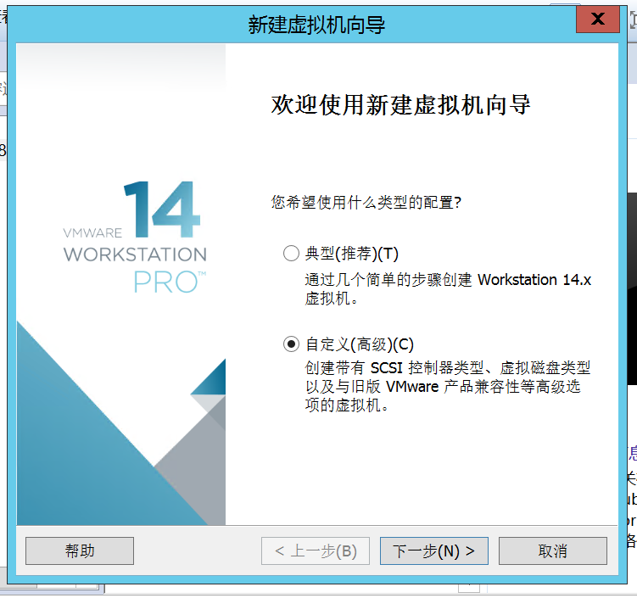637x598 pixels.
Task: Click the heading 欢迎使用新建虚拟机向导
Action: click(400, 105)
